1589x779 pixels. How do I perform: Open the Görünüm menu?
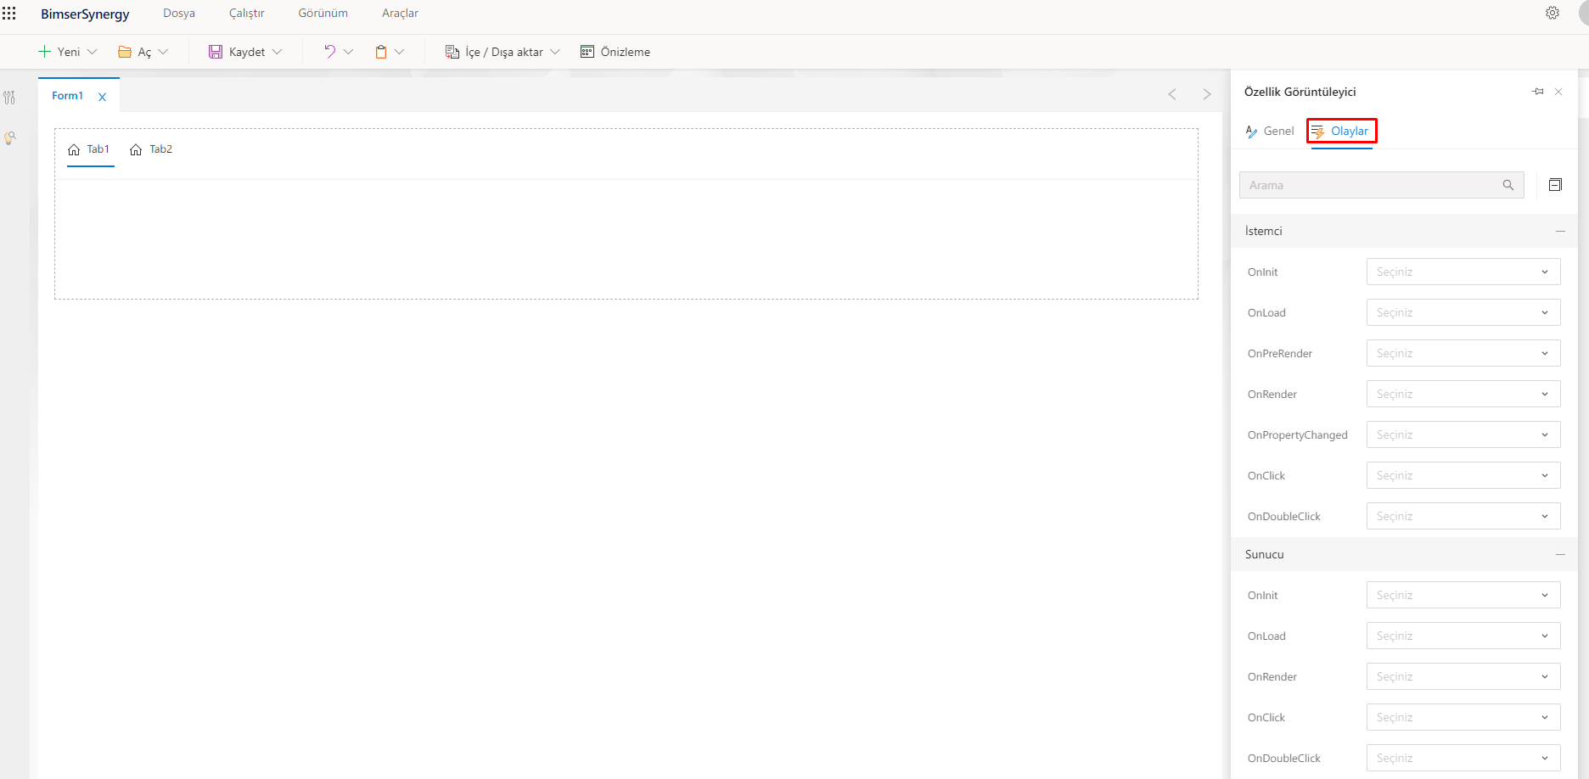pos(323,14)
